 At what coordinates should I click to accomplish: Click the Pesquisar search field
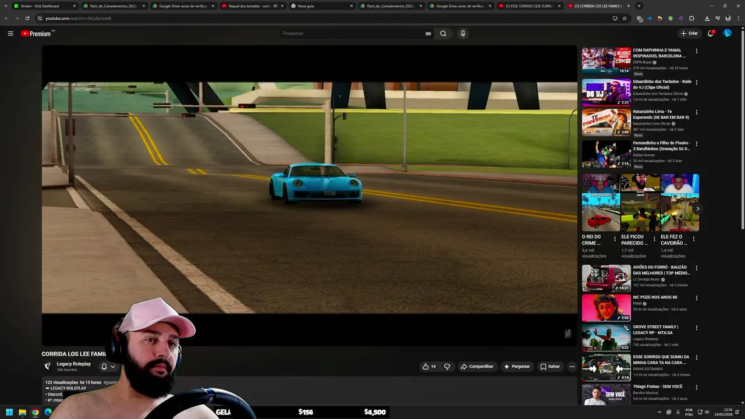353,33
